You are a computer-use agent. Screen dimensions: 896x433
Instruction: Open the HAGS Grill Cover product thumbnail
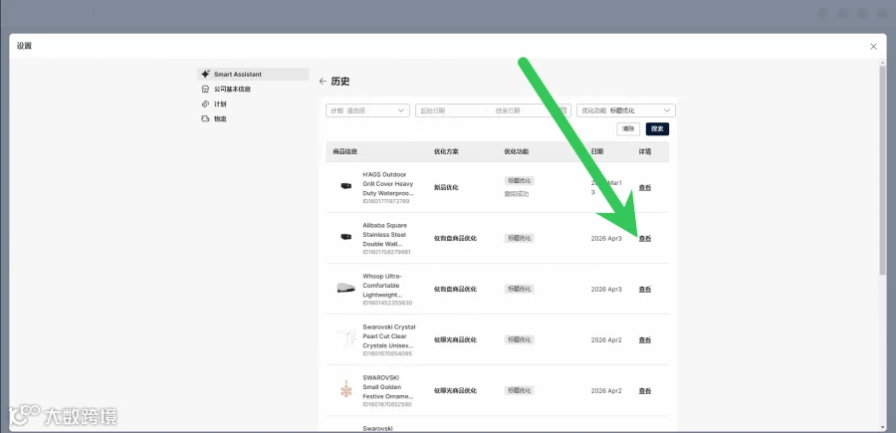345,186
